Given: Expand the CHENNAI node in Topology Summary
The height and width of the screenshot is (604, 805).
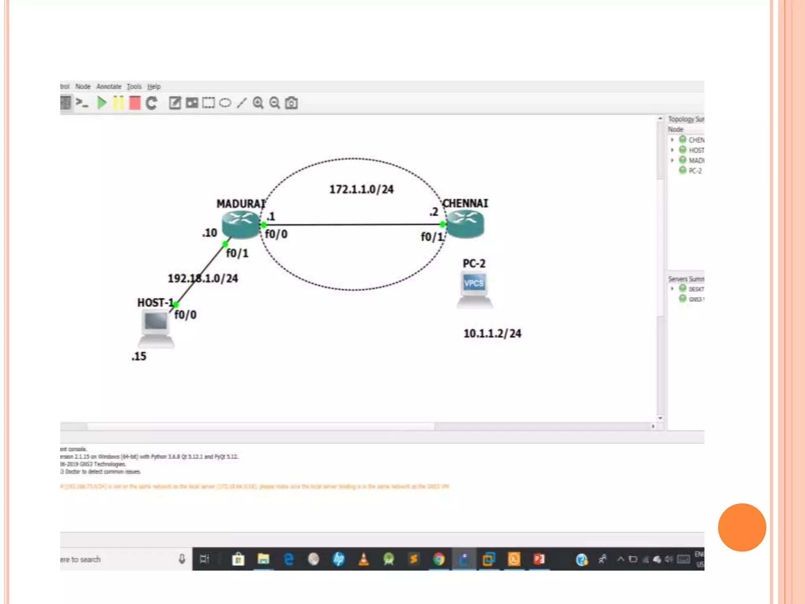Looking at the screenshot, I should pos(672,140).
